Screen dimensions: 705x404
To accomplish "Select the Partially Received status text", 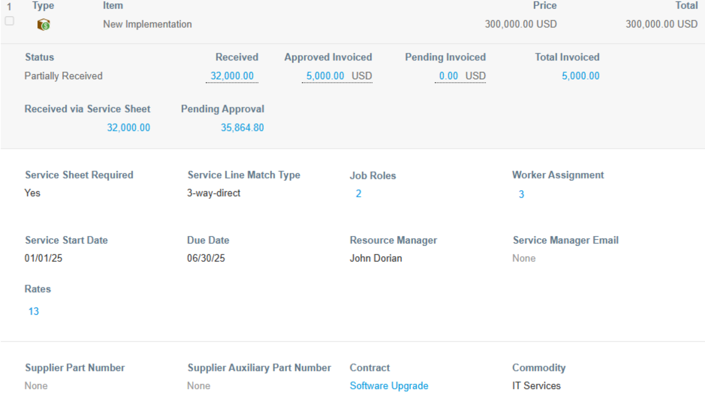I will click(x=63, y=76).
